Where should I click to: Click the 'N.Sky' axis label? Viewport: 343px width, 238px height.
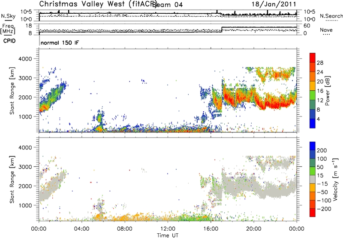click(8, 16)
